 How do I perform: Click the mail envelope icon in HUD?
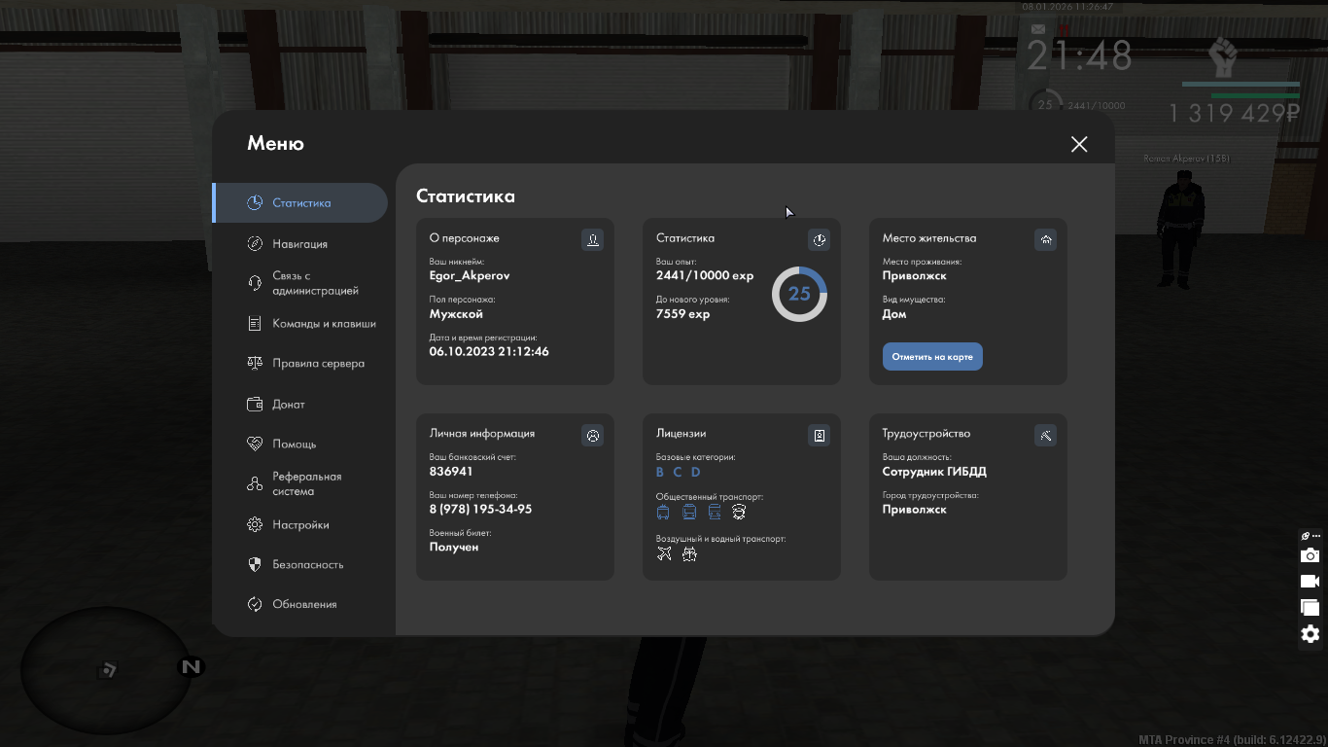1038,30
